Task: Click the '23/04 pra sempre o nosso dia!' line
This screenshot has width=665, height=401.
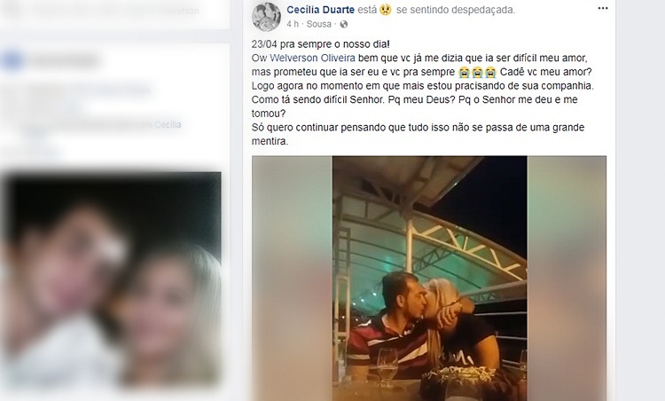Action: pos(321,44)
